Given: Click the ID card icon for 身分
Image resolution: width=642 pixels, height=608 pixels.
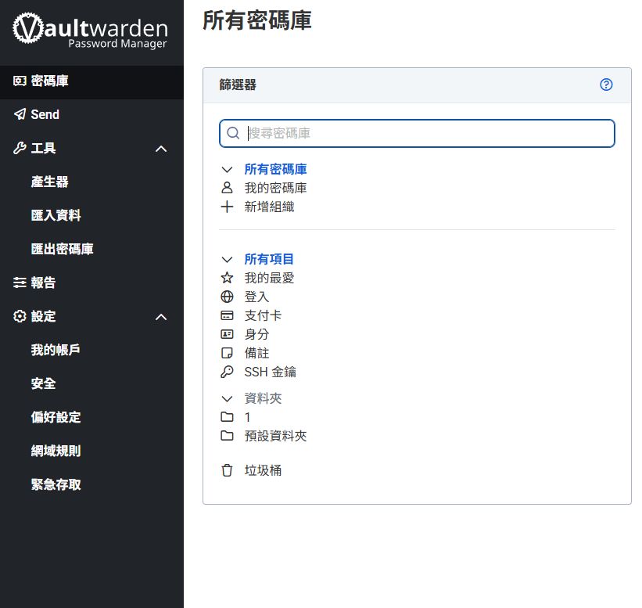Looking at the screenshot, I should (x=228, y=334).
